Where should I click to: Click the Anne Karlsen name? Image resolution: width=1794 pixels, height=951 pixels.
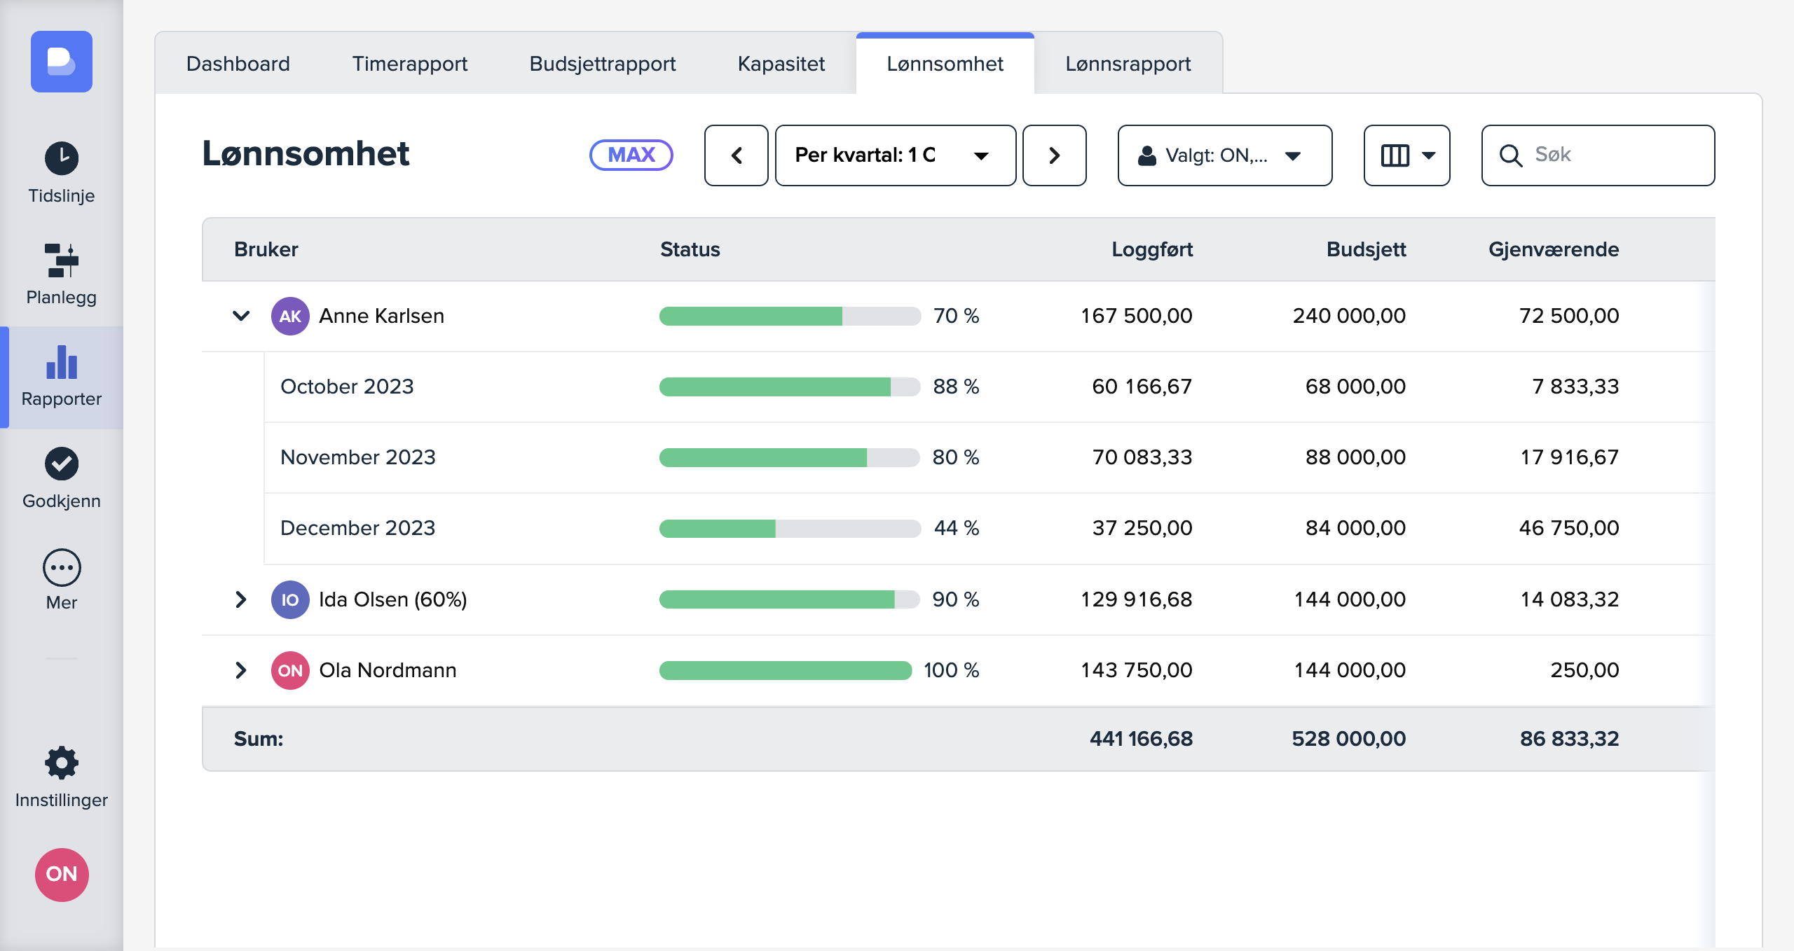(381, 316)
